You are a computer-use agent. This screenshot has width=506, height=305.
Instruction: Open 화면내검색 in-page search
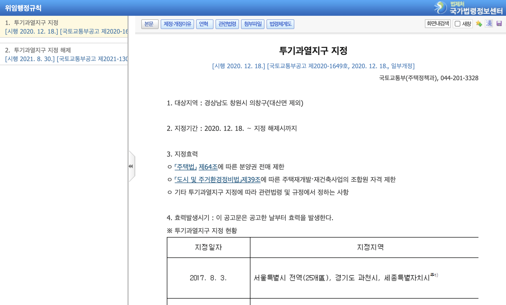tap(438, 24)
